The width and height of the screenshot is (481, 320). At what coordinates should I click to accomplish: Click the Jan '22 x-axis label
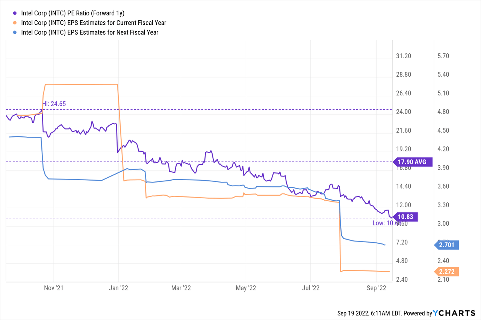tap(119, 288)
